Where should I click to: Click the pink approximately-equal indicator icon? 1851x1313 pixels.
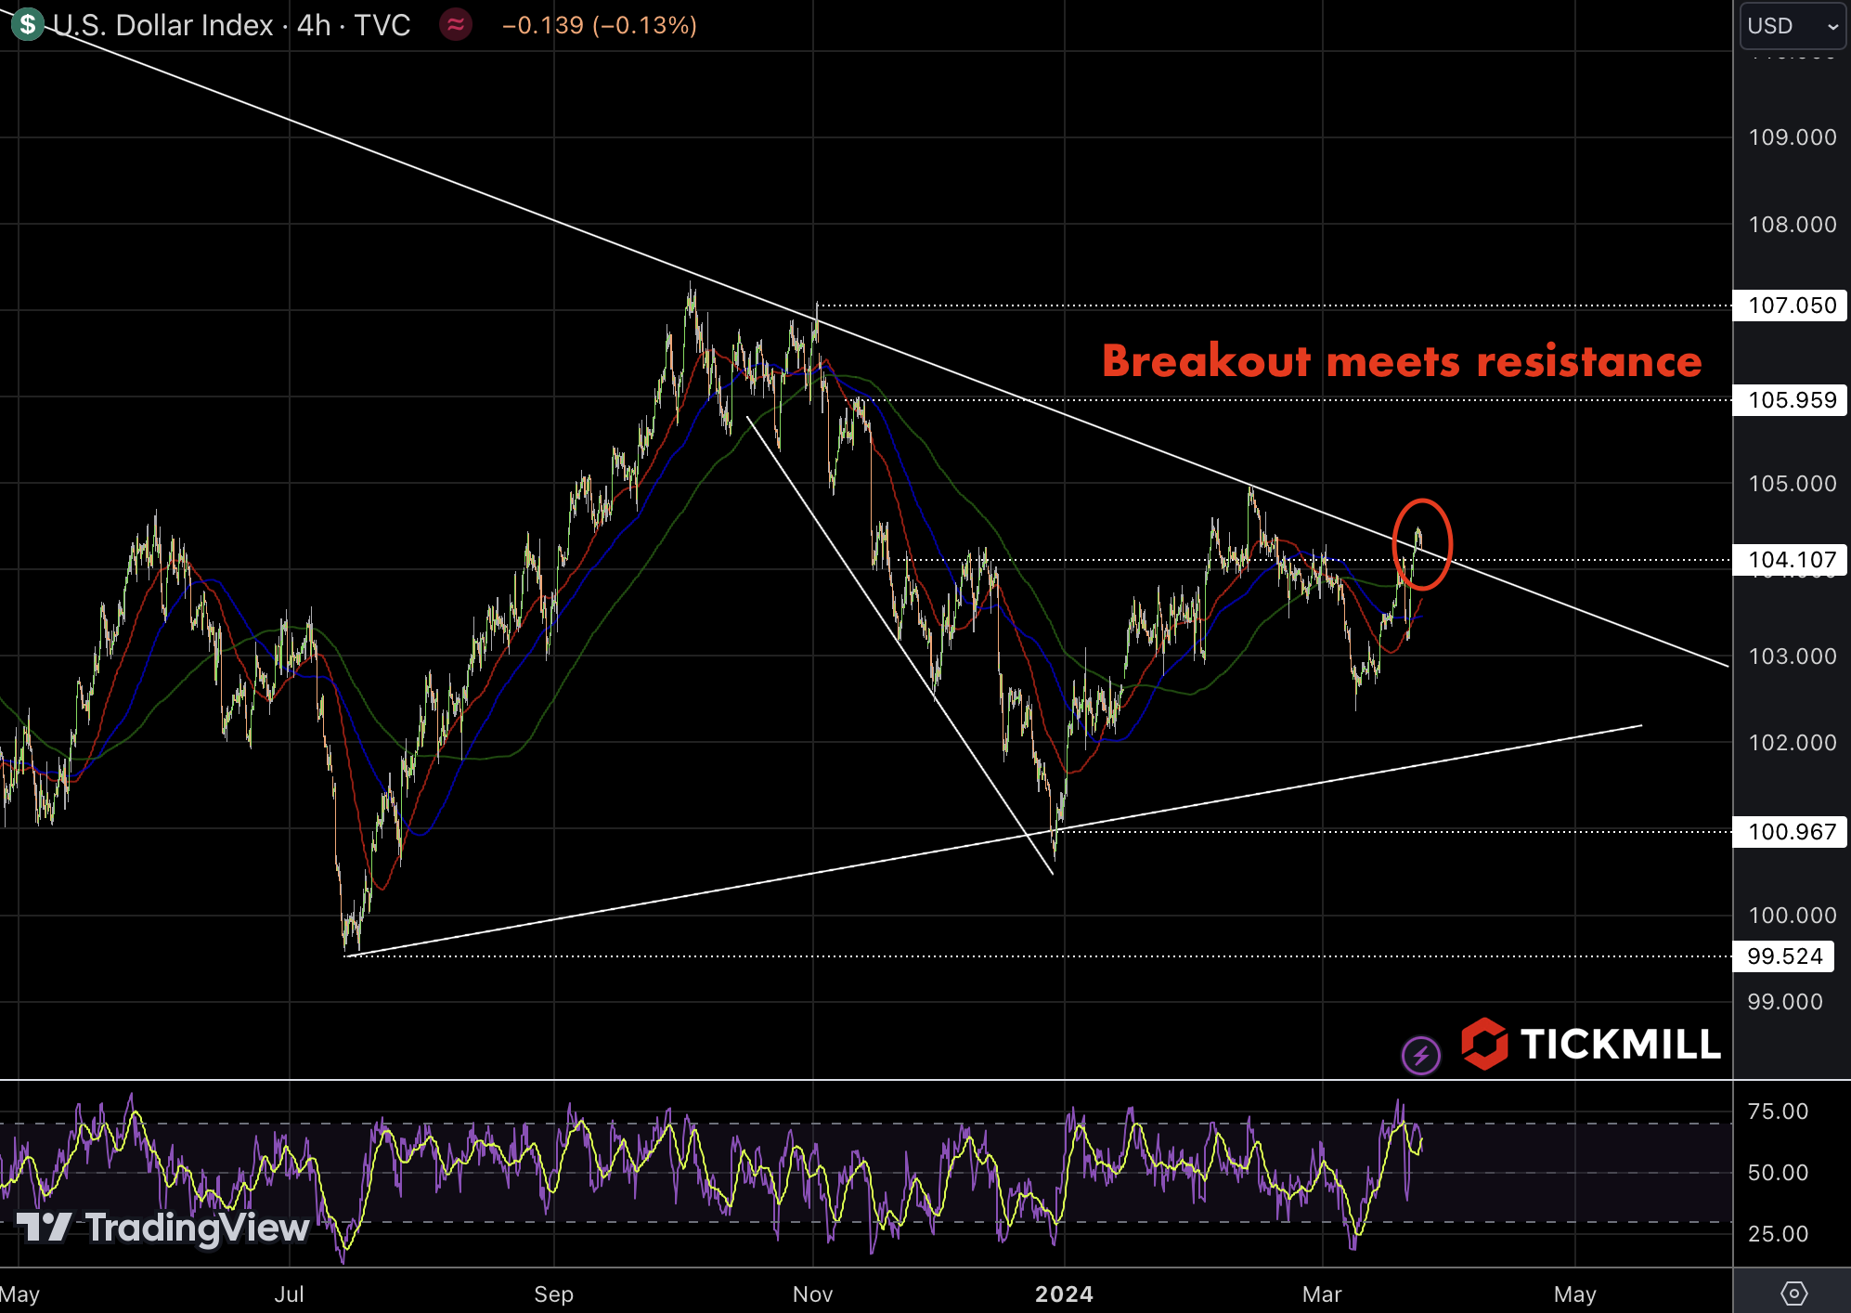pos(455,25)
